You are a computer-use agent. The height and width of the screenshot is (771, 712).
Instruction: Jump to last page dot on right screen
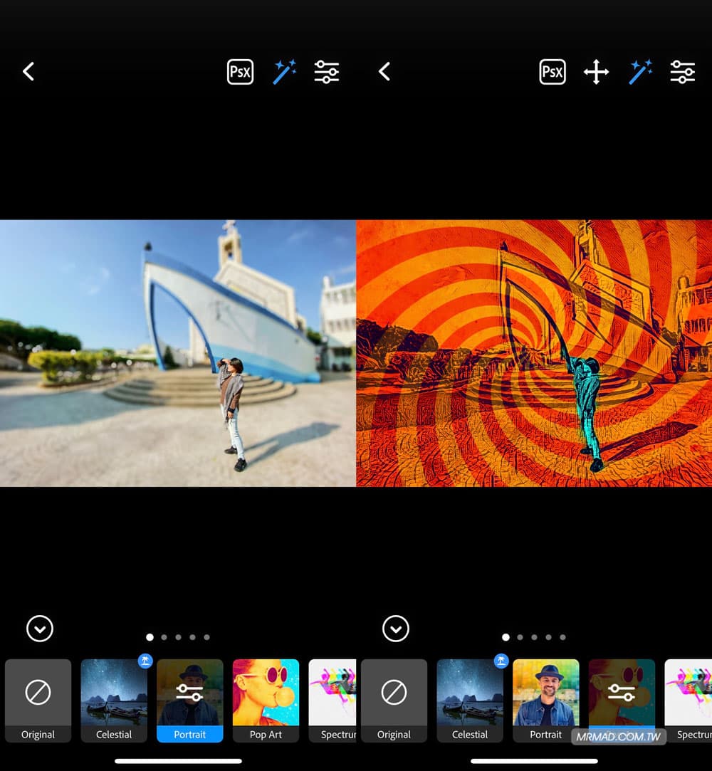[x=562, y=637]
